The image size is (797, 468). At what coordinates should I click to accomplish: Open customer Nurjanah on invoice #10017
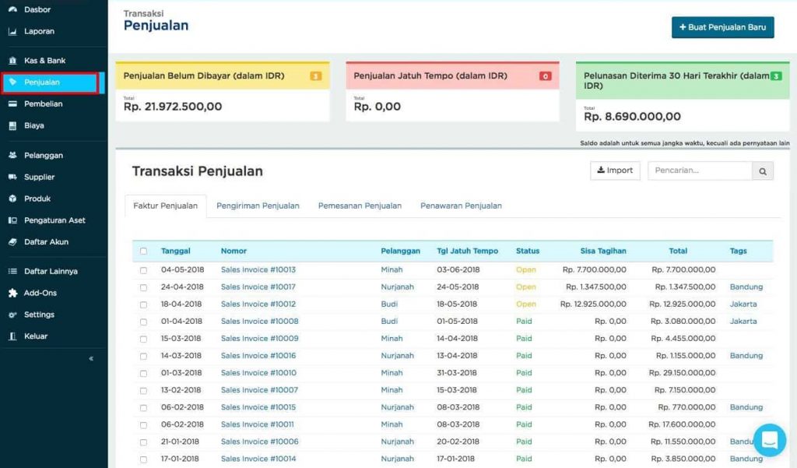click(398, 287)
